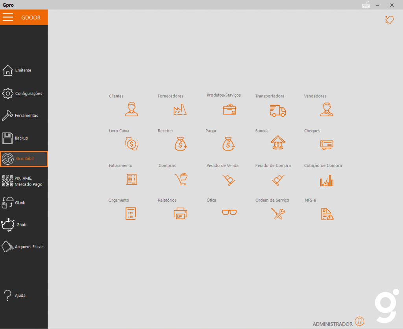The height and width of the screenshot is (329, 403).
Task: Open the Cotação de Compra chart icon
Action: click(327, 180)
